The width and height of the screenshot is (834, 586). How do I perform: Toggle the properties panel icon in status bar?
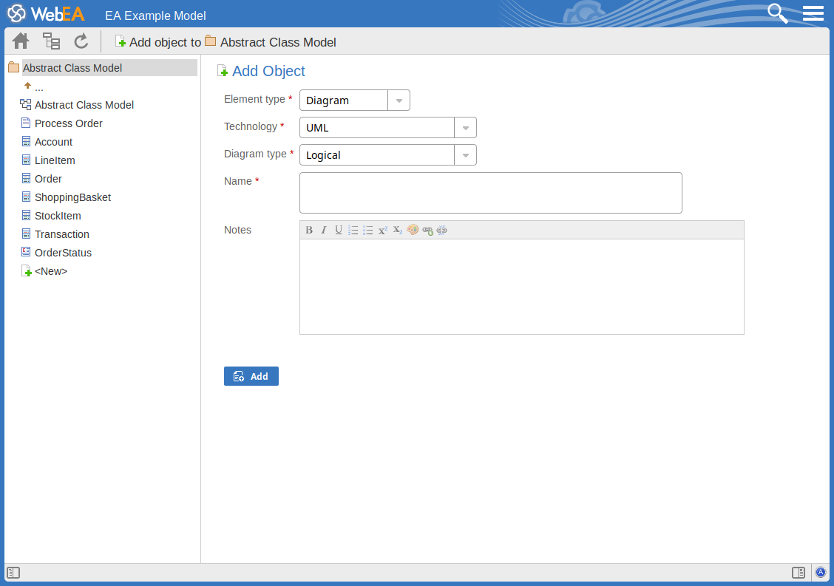pos(798,573)
